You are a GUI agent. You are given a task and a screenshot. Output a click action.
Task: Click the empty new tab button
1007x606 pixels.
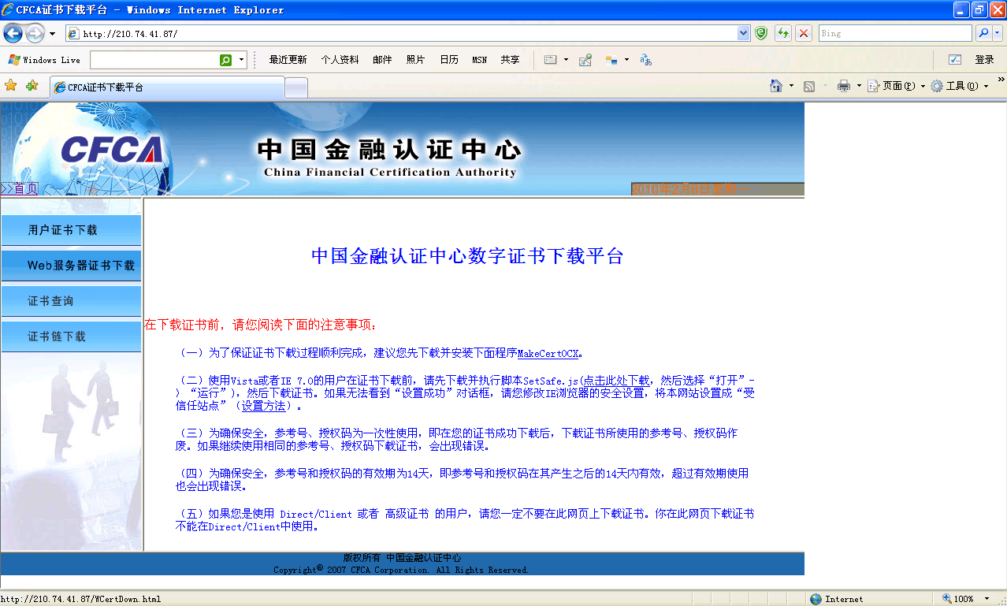(x=296, y=87)
